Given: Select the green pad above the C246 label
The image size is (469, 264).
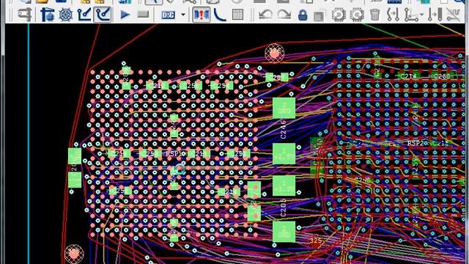Looking at the screenshot, I should (x=284, y=108).
